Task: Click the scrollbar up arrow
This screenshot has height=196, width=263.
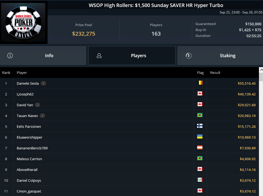Action: tap(261, 70)
